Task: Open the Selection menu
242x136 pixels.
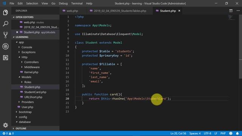Action: pos(32,3)
